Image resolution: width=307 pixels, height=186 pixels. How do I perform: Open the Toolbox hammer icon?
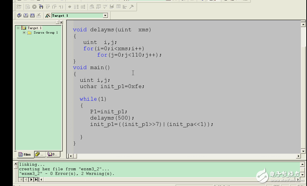coord(132,7)
